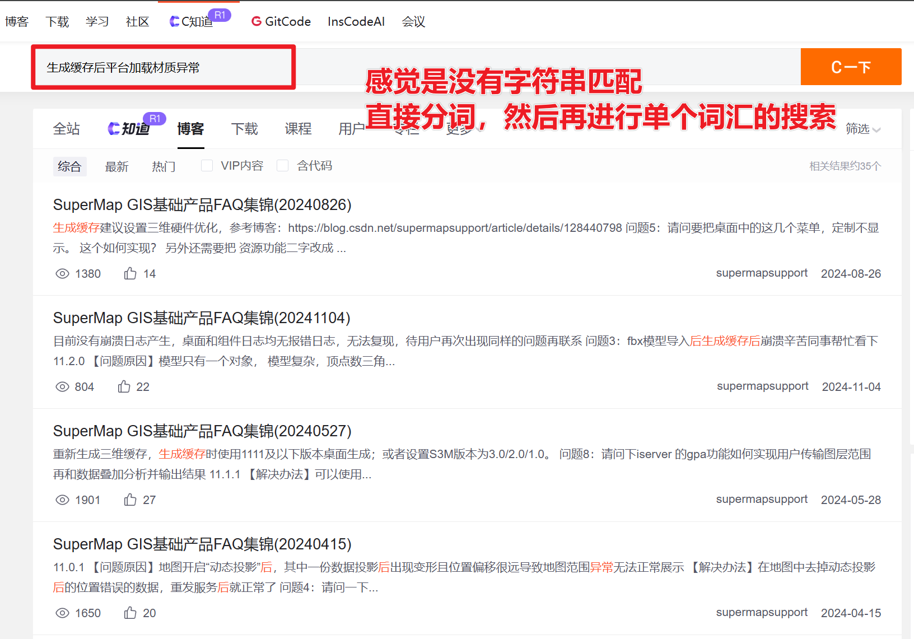This screenshot has width=914, height=639.
Task: Open article FAQ集锦(20240415)
Action: 202,544
